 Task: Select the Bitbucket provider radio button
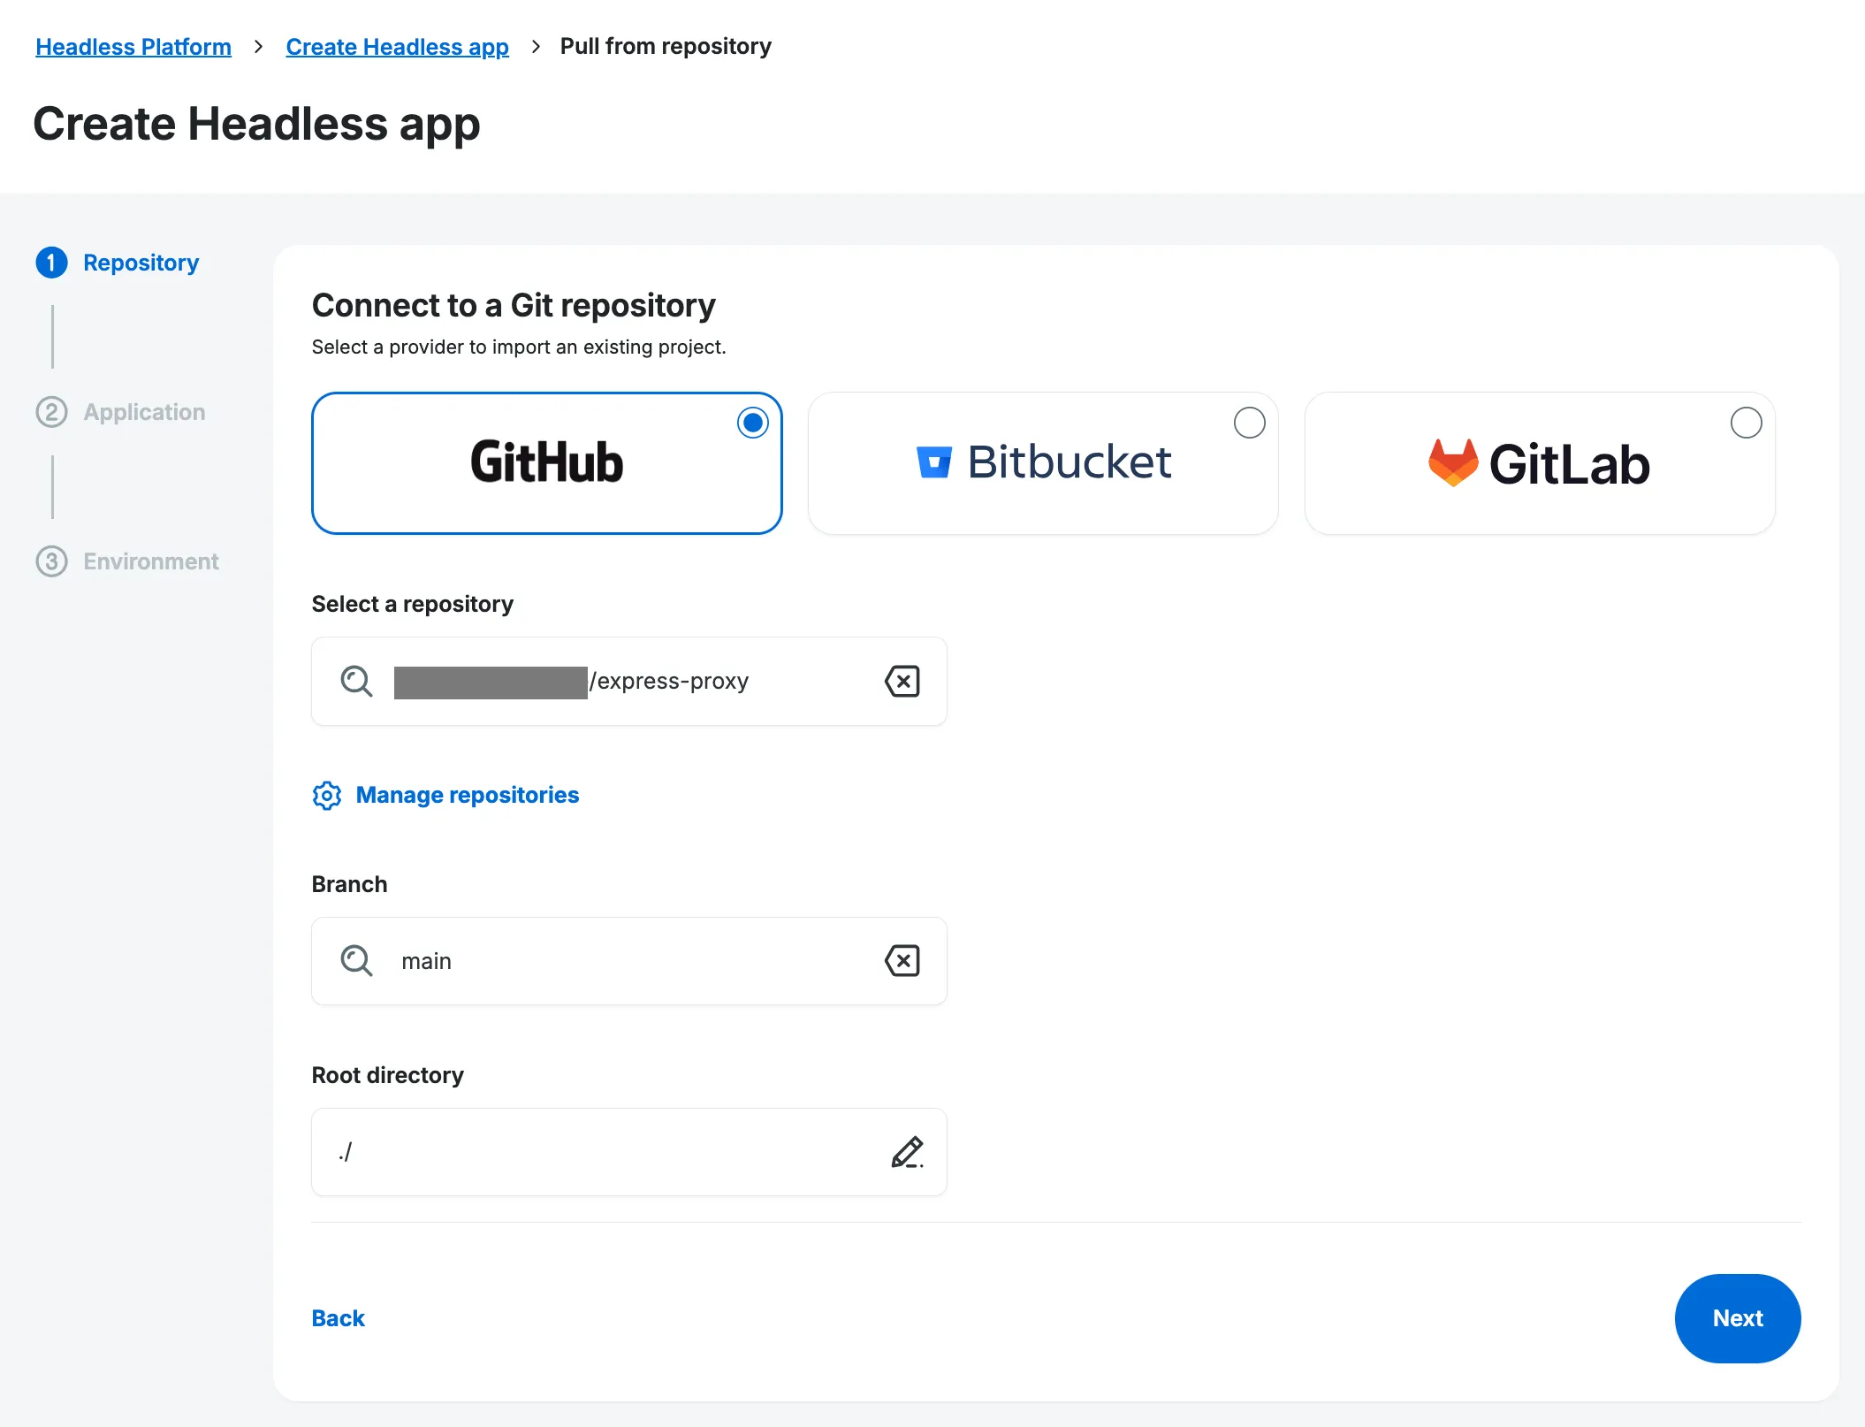pos(1249,423)
